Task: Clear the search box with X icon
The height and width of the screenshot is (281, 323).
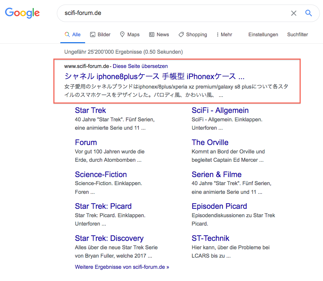Action: point(294,13)
